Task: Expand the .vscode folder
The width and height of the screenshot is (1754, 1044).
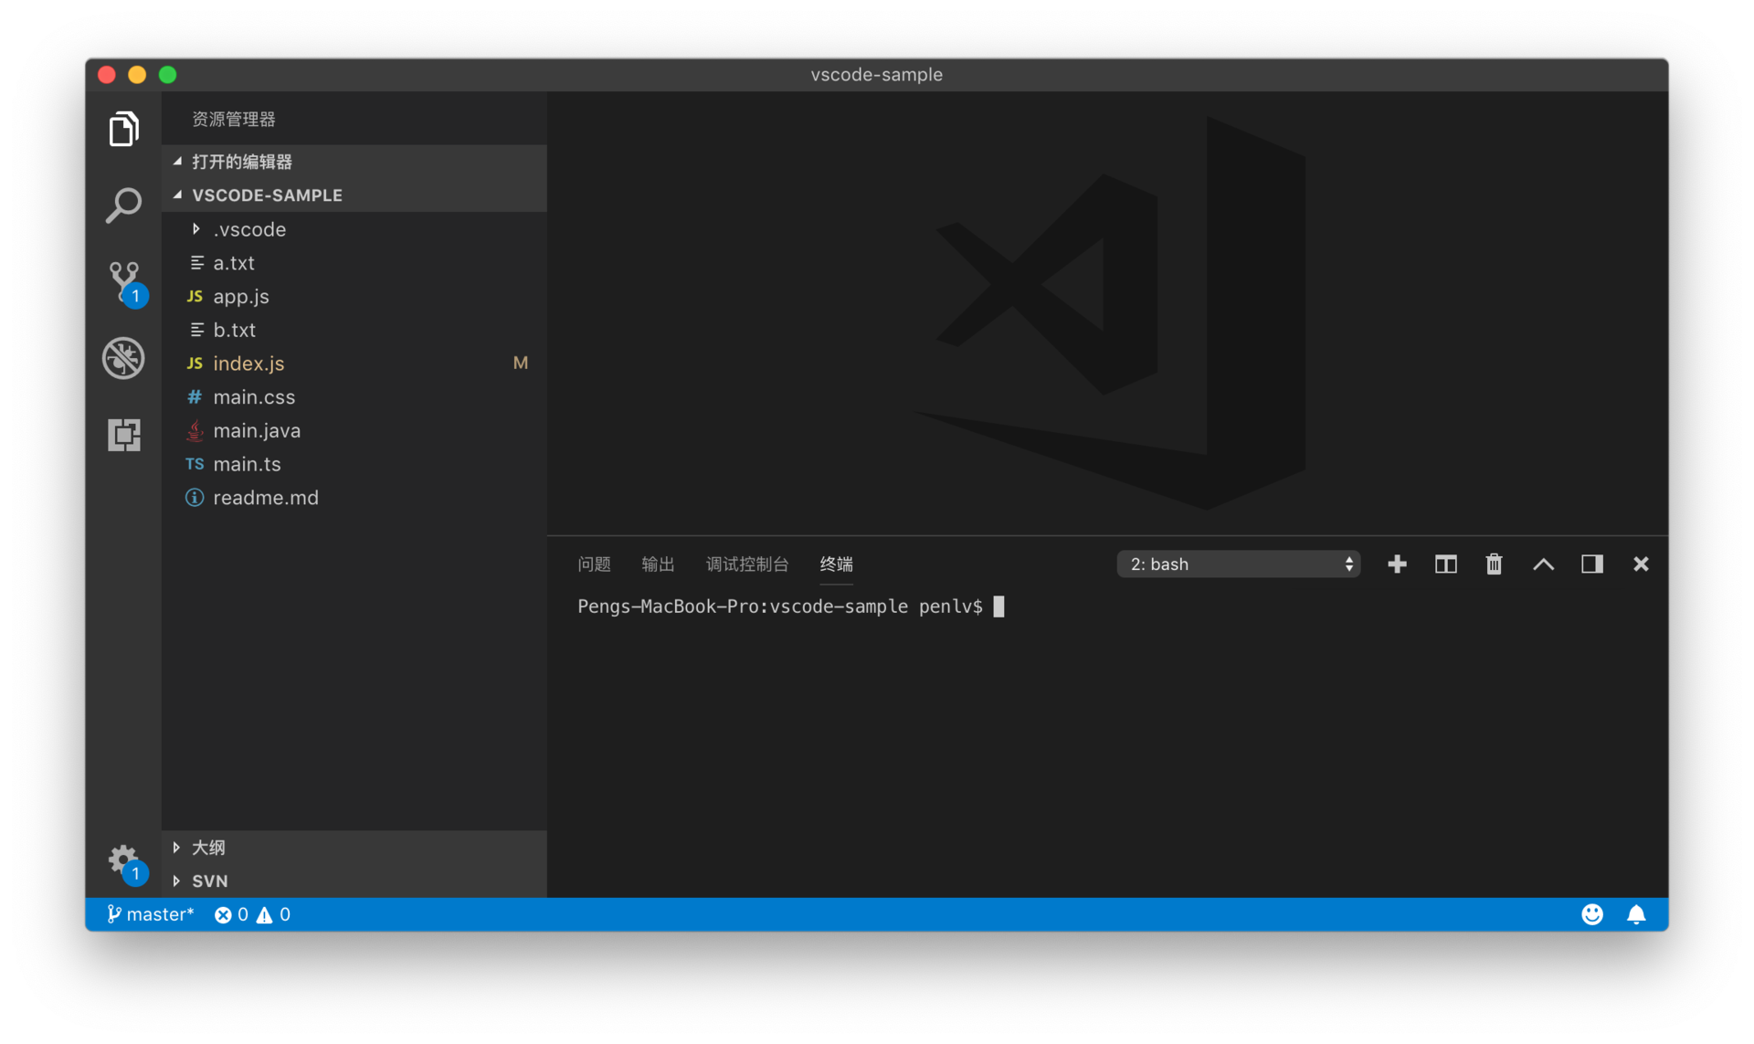Action: 248,229
